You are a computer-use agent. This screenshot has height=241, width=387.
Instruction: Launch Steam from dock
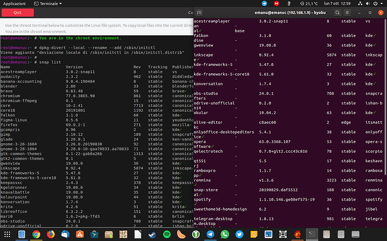[153, 234]
